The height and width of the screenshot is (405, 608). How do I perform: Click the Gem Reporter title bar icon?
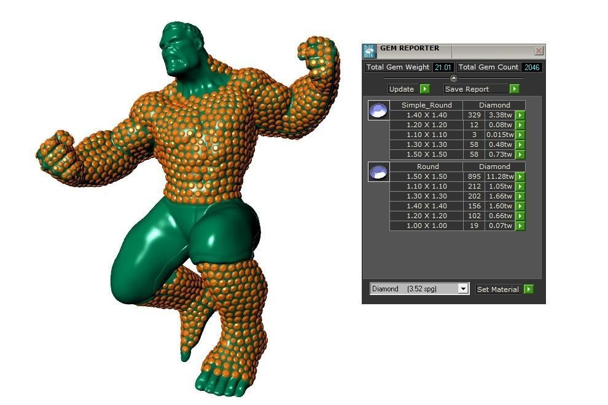pyautogui.click(x=368, y=51)
